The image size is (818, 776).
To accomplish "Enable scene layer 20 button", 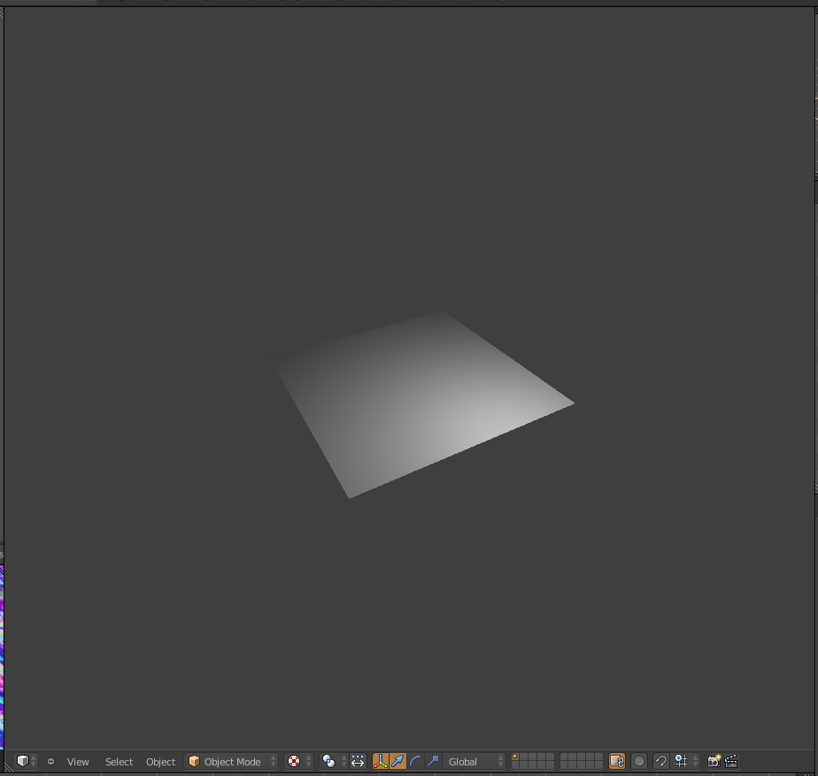I will [x=598, y=765].
